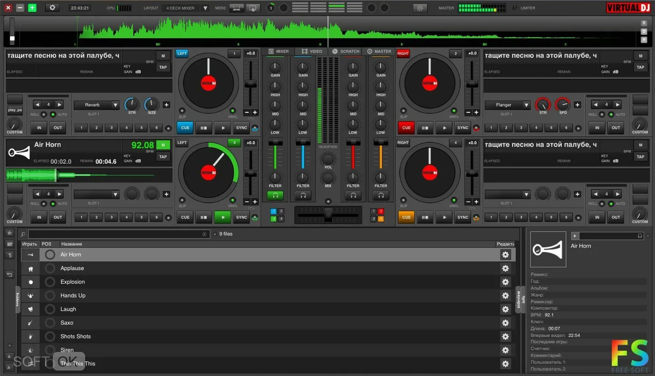Click the TAP button on Air Horn deck

pos(163,157)
